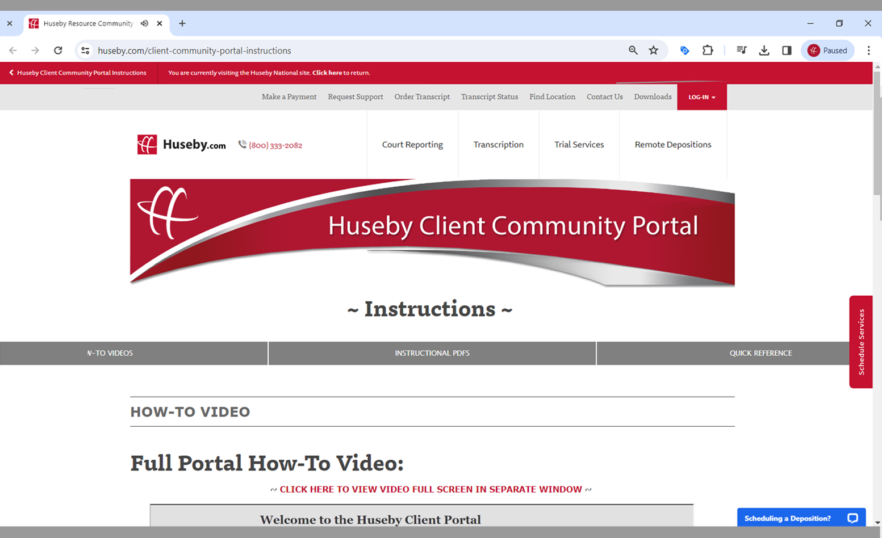Click the Request Support link
The image size is (882, 538).
click(x=356, y=97)
